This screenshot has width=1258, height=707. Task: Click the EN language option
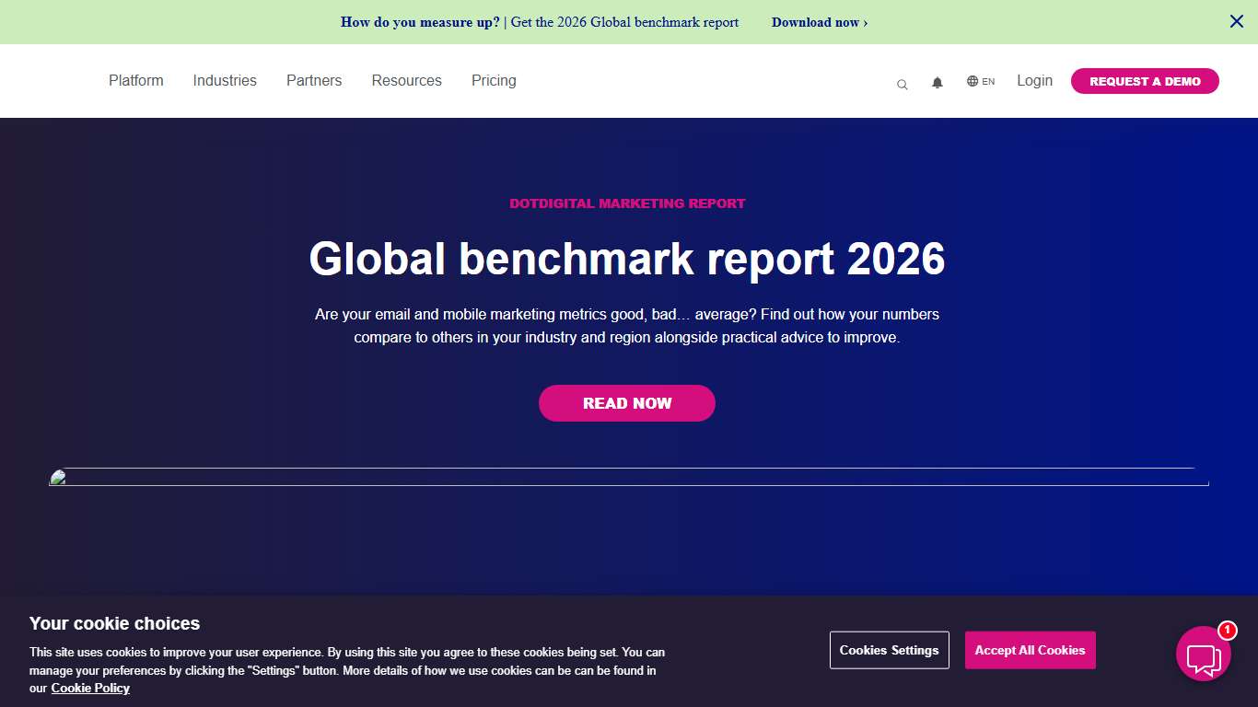pyautogui.click(x=990, y=81)
